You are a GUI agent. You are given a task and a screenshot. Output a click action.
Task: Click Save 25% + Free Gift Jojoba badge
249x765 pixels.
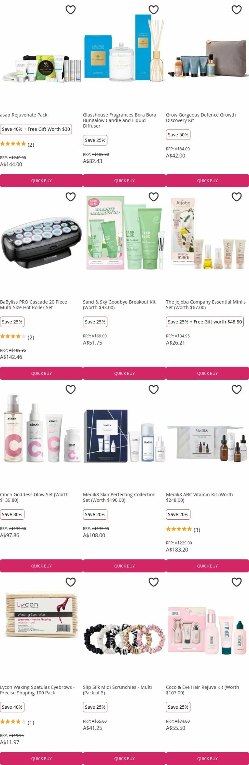pyautogui.click(x=205, y=322)
